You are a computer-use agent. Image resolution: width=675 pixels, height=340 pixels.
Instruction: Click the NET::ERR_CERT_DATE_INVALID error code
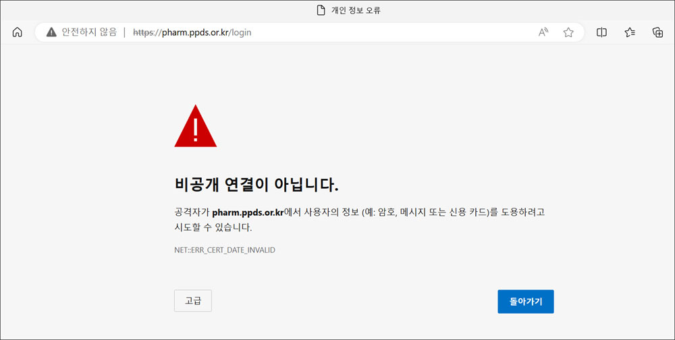click(225, 250)
